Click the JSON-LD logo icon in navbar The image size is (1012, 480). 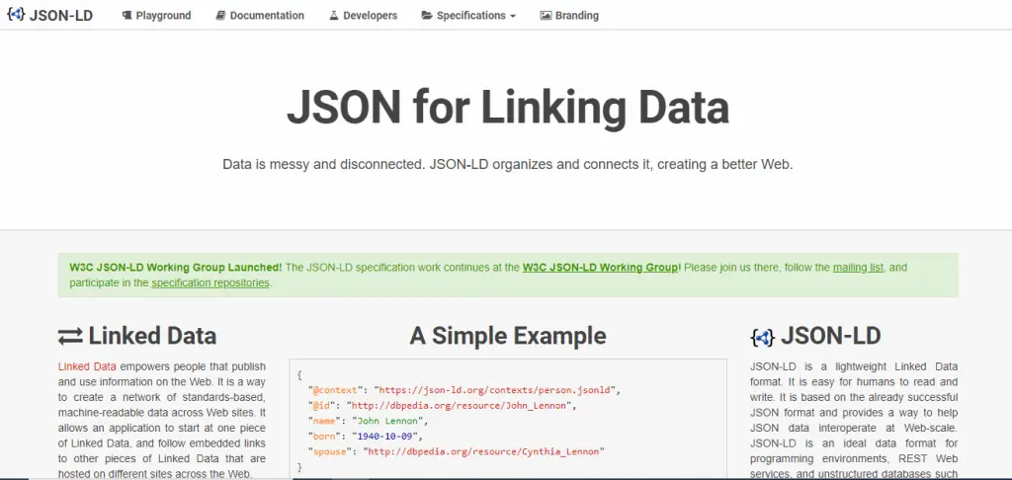(x=16, y=14)
